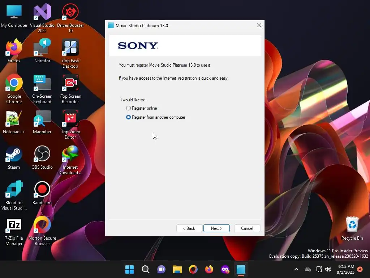The height and width of the screenshot is (278, 370).
Task: Open the purple mask app in taskbar
Action: click(225, 269)
